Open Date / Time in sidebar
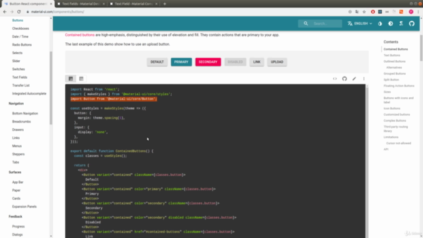423x238 pixels. (x=20, y=37)
